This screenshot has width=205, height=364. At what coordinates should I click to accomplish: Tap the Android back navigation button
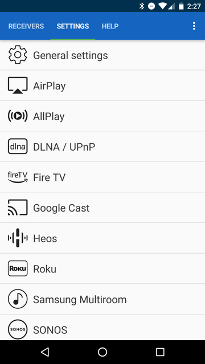45,352
